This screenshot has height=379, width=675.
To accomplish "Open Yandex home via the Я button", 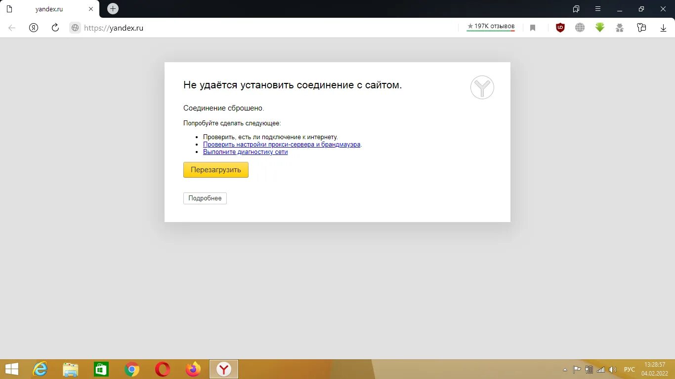I will (34, 28).
